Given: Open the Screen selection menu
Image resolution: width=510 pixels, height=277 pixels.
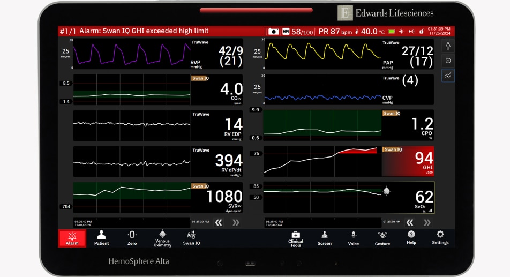Looking at the screenshot, I should tap(324, 238).
